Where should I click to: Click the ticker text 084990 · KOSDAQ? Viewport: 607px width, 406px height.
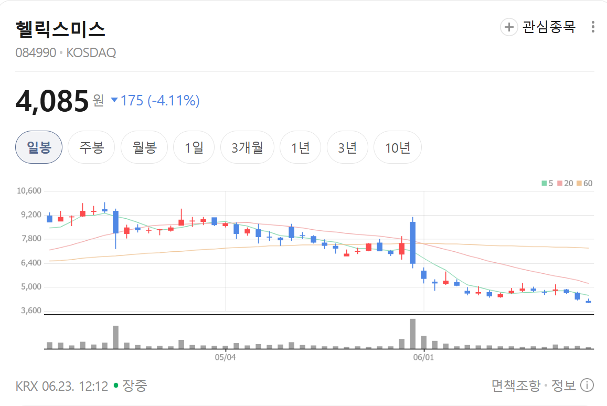coord(66,52)
